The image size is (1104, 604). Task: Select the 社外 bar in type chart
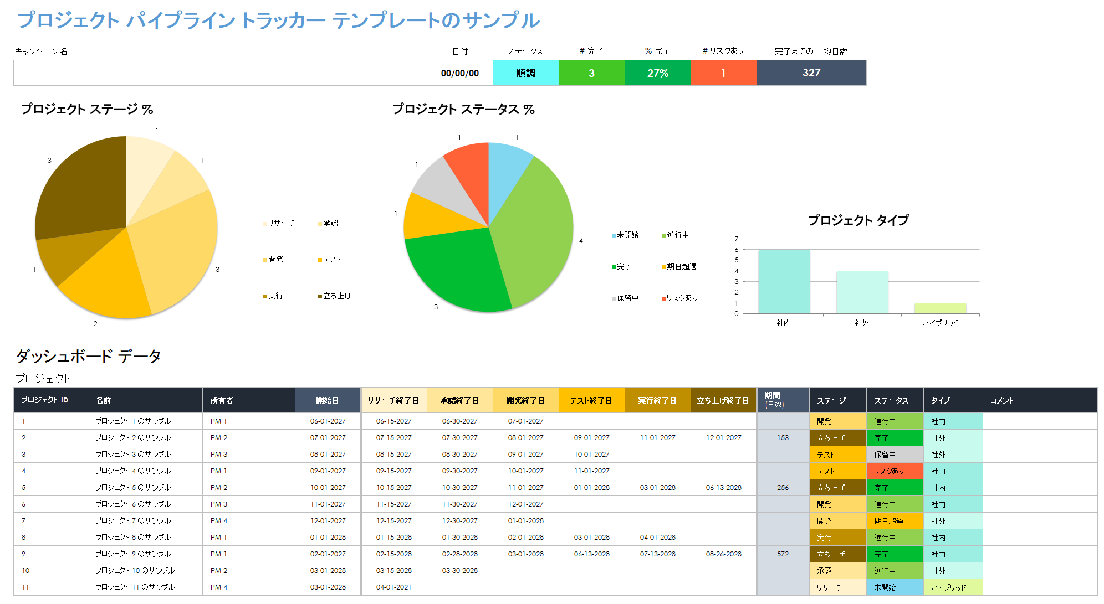[862, 292]
